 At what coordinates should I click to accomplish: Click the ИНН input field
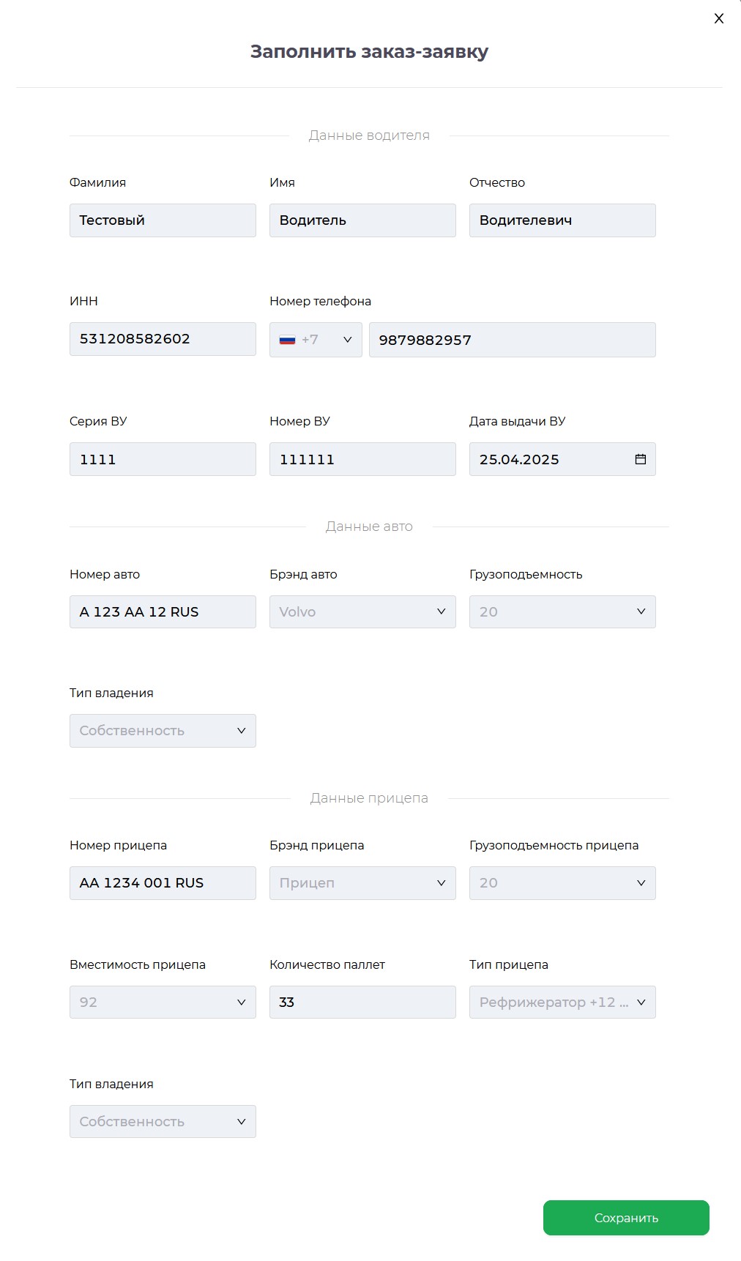coord(163,339)
